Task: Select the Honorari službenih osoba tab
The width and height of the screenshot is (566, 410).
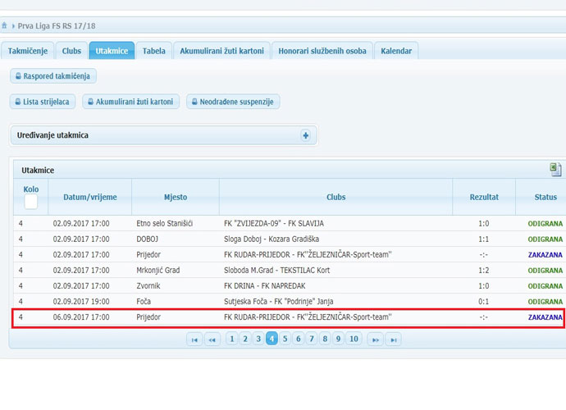Action: tap(322, 51)
